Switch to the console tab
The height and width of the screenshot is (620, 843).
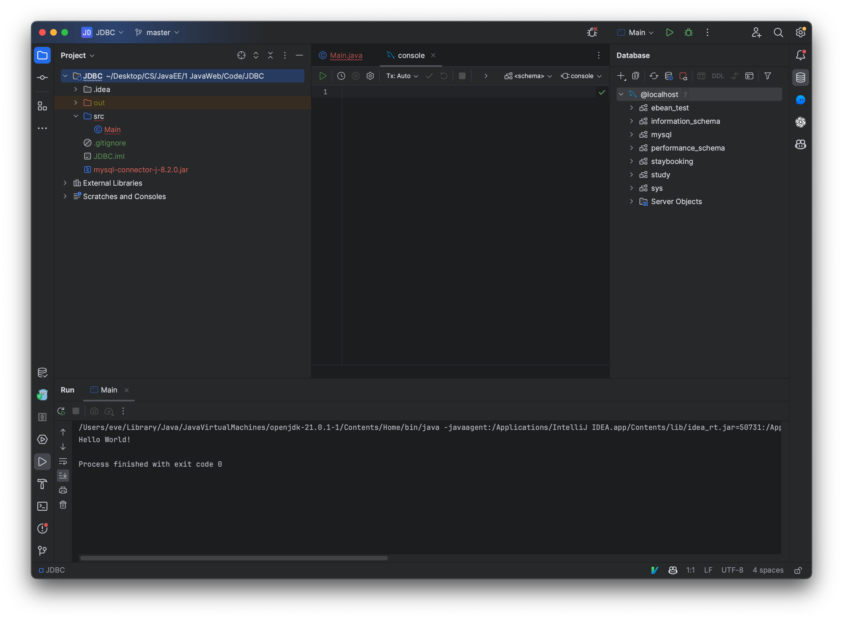(x=411, y=55)
